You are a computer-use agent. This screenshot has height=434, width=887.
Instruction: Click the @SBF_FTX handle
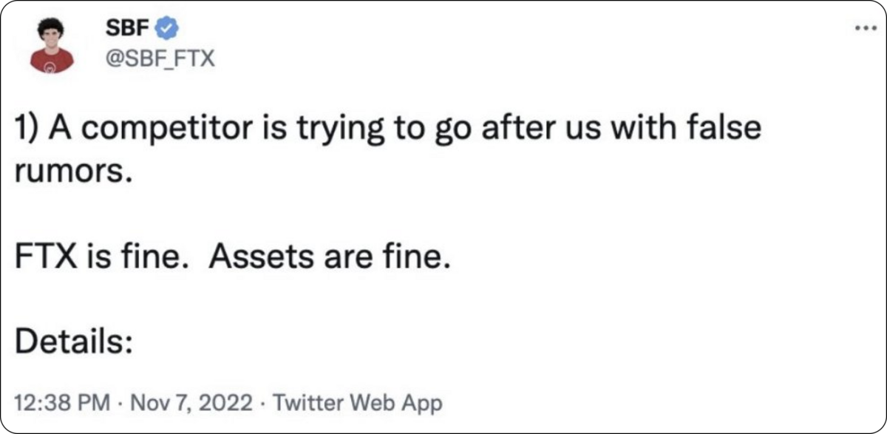[160, 56]
